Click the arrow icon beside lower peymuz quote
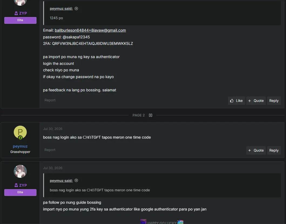Image resolution: width=286 pixels, height=224 pixels. tap(76, 180)
